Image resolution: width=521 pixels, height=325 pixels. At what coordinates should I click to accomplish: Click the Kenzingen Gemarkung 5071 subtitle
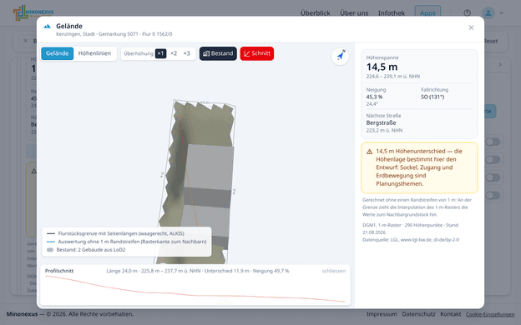click(114, 34)
